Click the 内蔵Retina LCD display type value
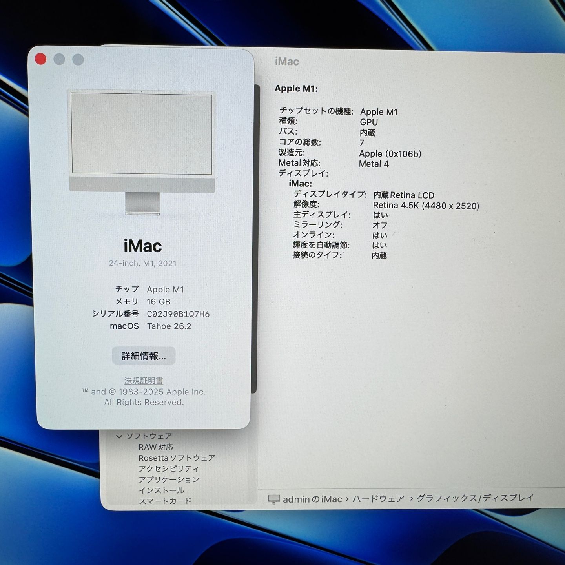 (404, 195)
